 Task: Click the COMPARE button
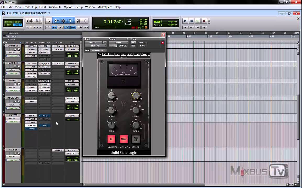tap(123, 46)
